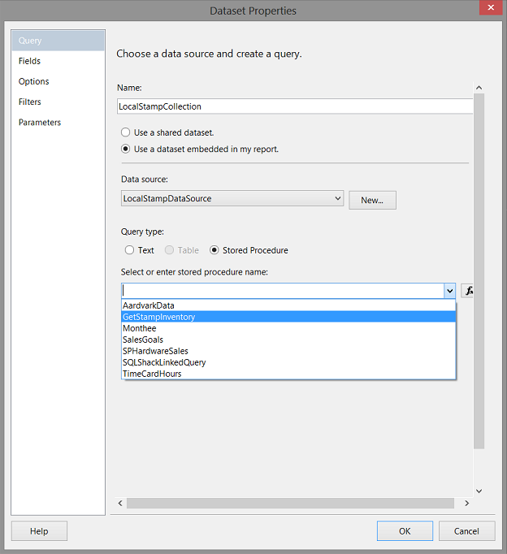This screenshot has width=507, height=554.
Task: Click into the dataset Name field
Action: tap(292, 106)
